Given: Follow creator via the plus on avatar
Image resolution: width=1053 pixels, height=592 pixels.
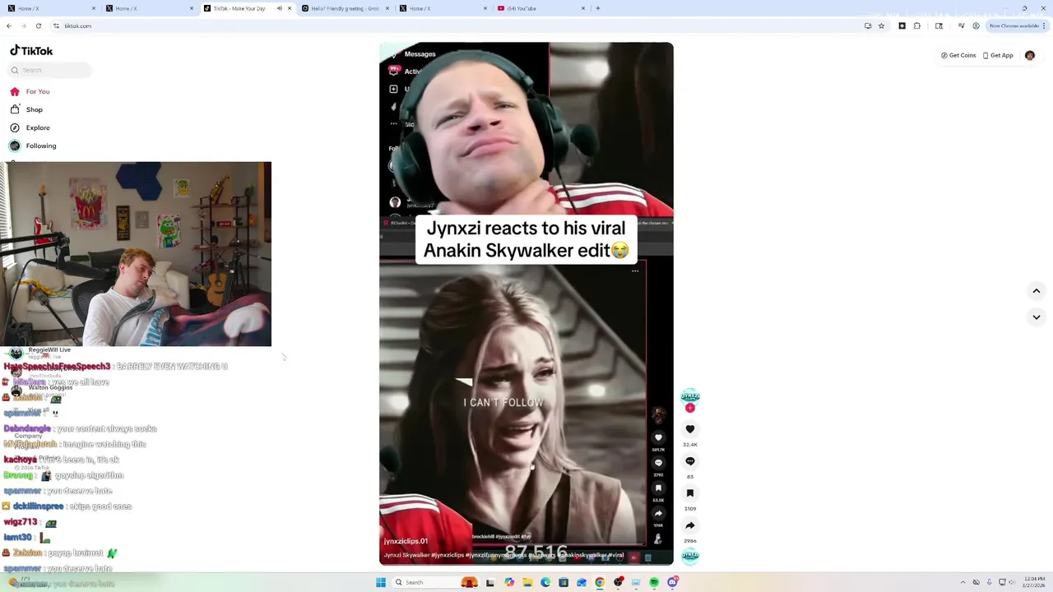Looking at the screenshot, I should 690,408.
